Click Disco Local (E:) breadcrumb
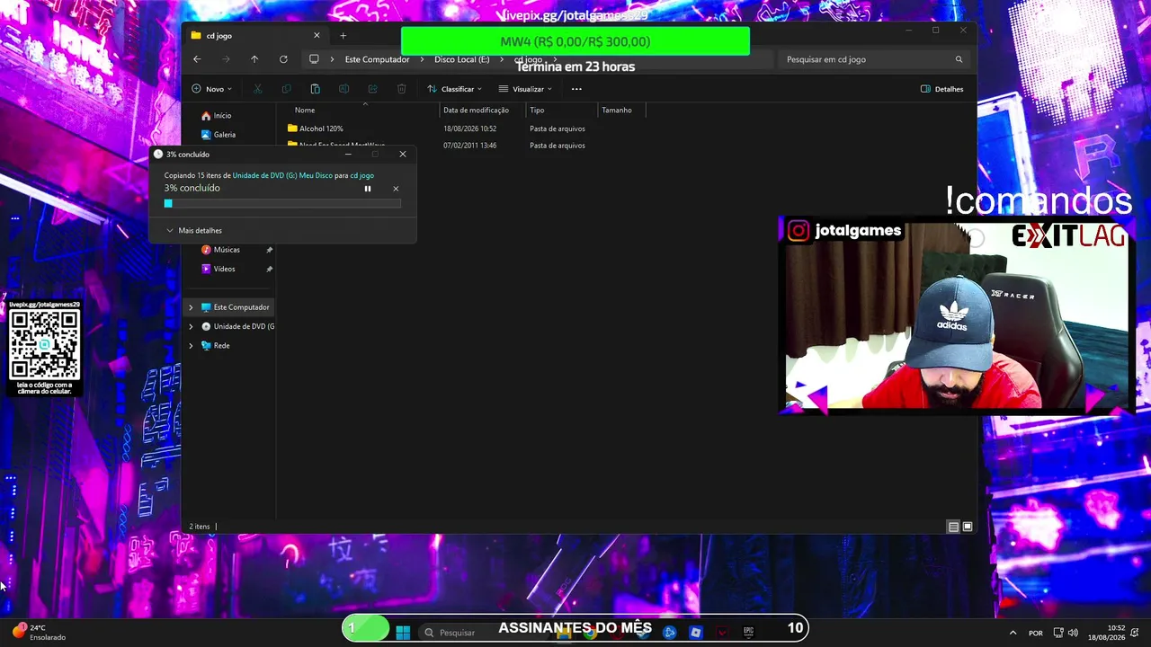The width and height of the screenshot is (1151, 647). click(x=462, y=59)
